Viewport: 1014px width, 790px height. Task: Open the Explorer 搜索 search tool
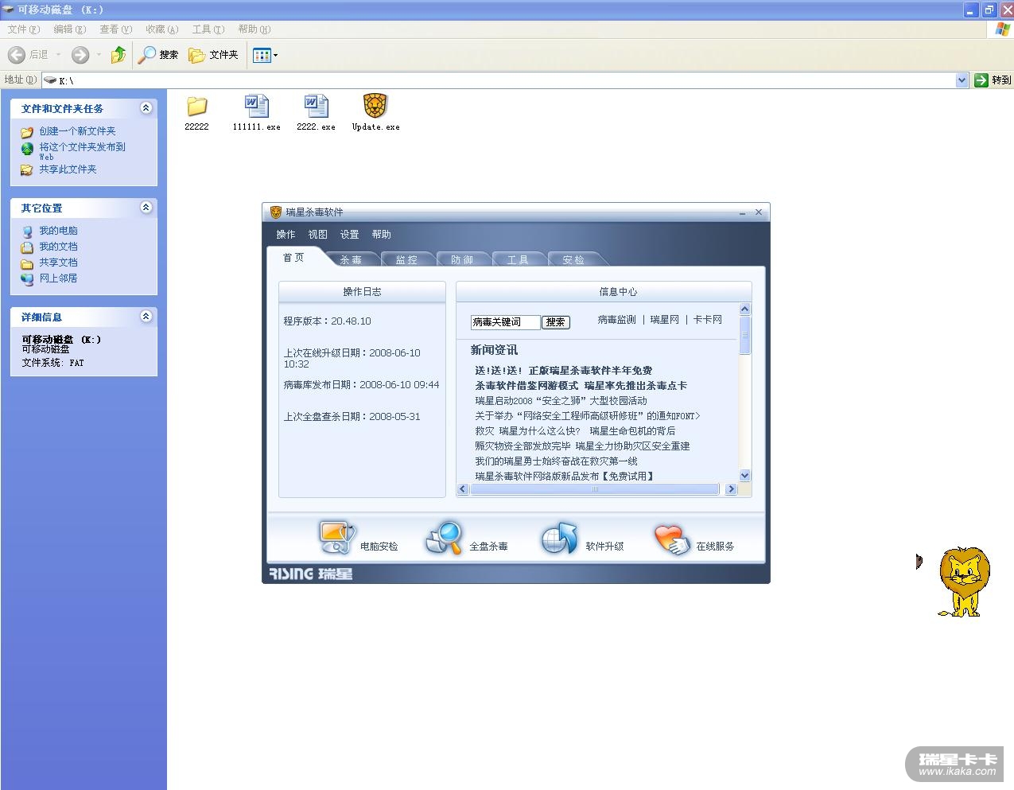(x=158, y=55)
